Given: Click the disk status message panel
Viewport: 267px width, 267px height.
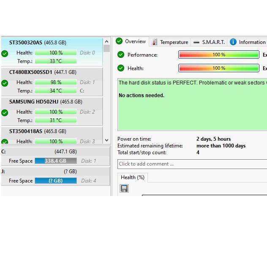Looking at the screenshot, I should click(x=192, y=104).
